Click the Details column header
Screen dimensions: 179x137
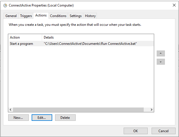tap(98, 37)
